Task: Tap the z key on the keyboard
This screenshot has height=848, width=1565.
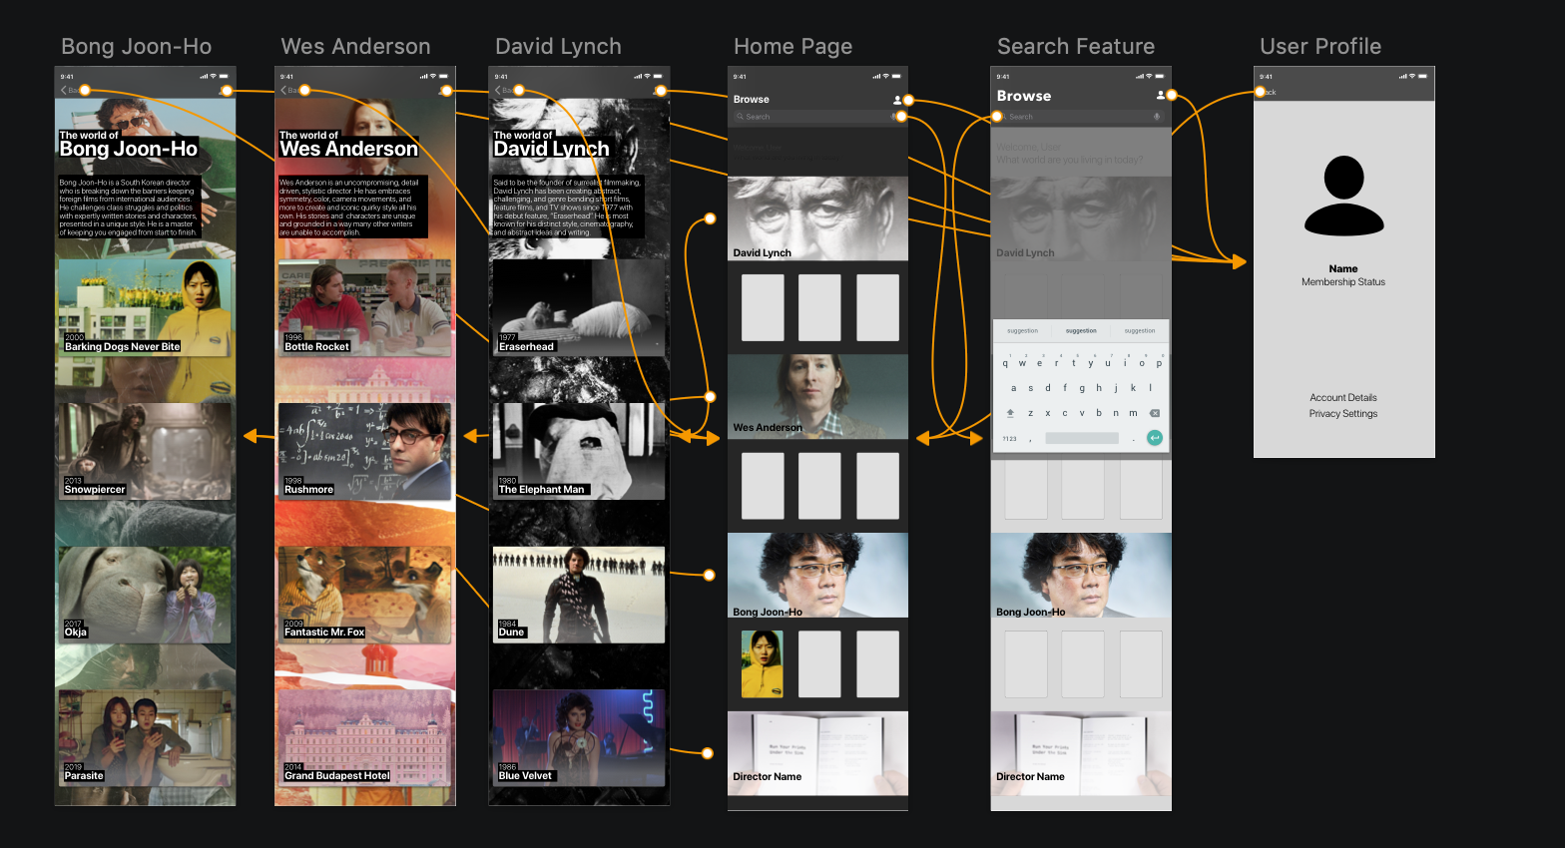Action: 1031,413
